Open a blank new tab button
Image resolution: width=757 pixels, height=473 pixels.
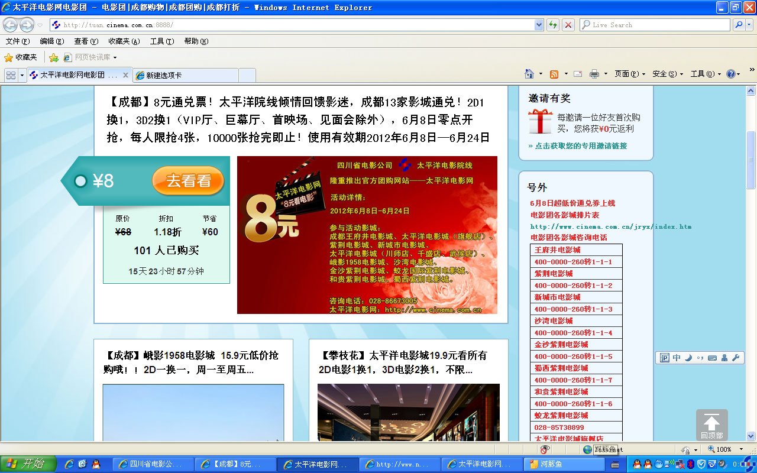[247, 75]
